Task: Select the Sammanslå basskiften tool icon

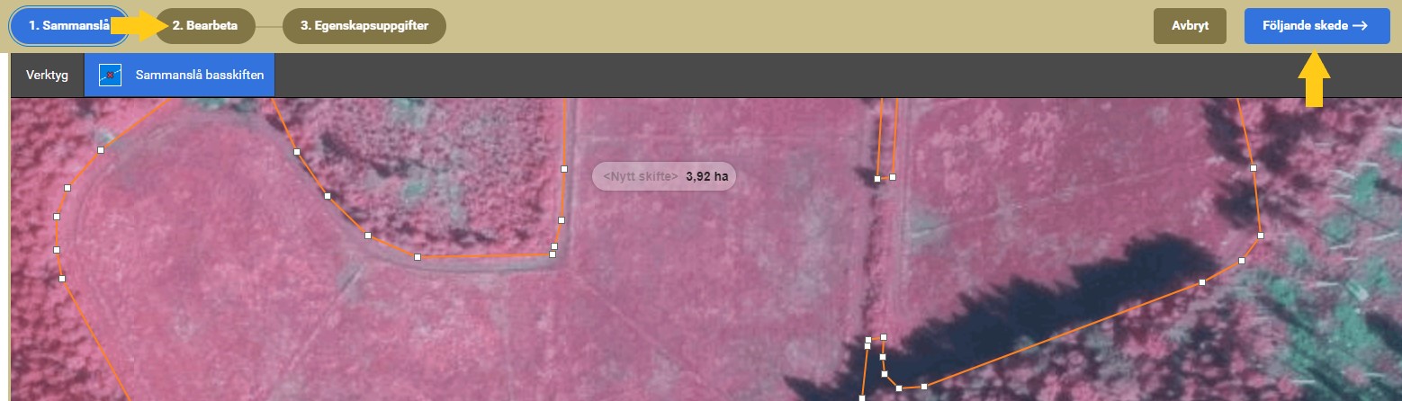Action: pyautogui.click(x=110, y=76)
